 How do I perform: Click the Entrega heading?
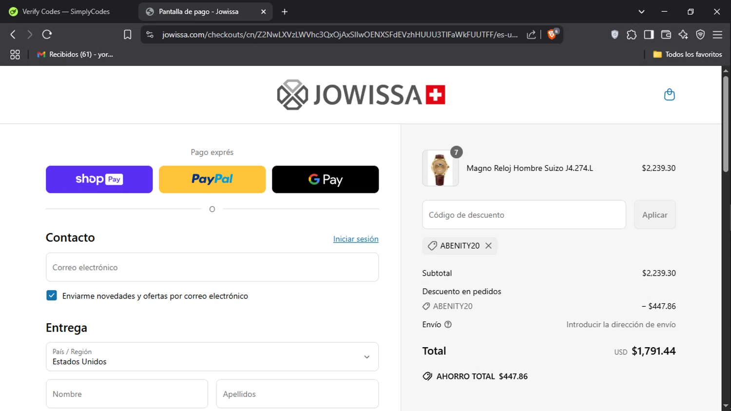[x=66, y=328]
